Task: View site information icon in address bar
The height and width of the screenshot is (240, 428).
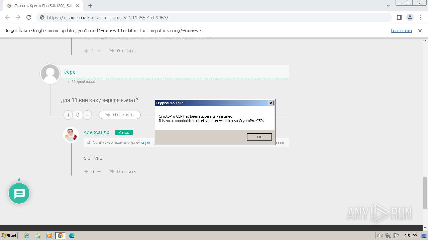Action: pyautogui.click(x=42, y=17)
